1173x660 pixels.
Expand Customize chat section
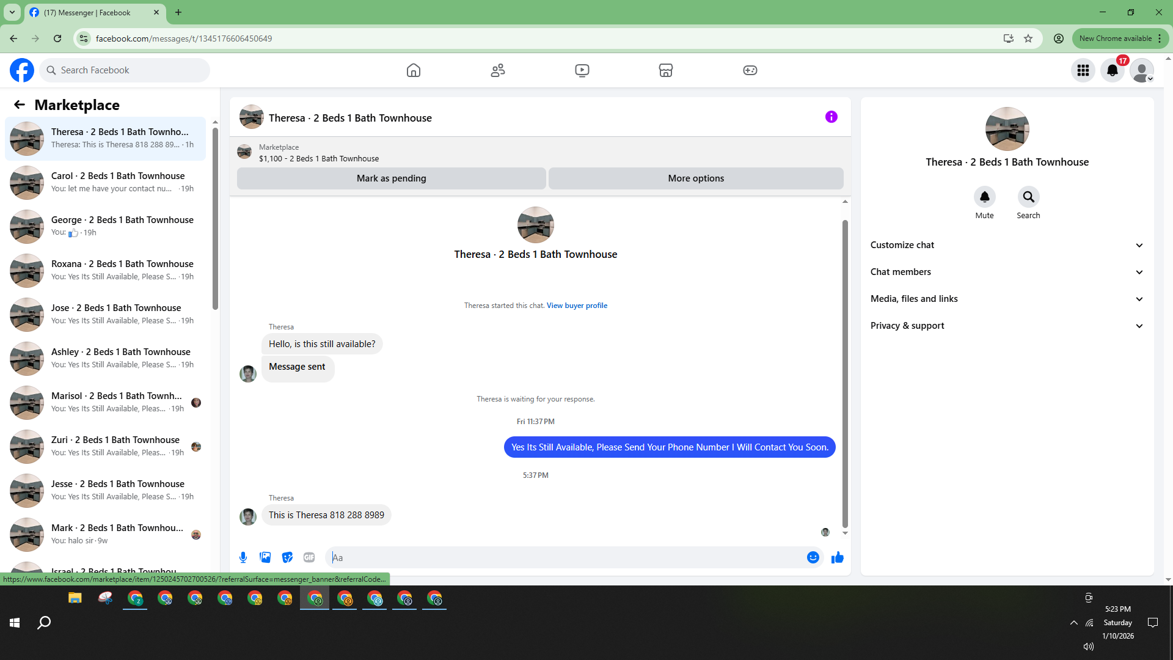click(1007, 245)
